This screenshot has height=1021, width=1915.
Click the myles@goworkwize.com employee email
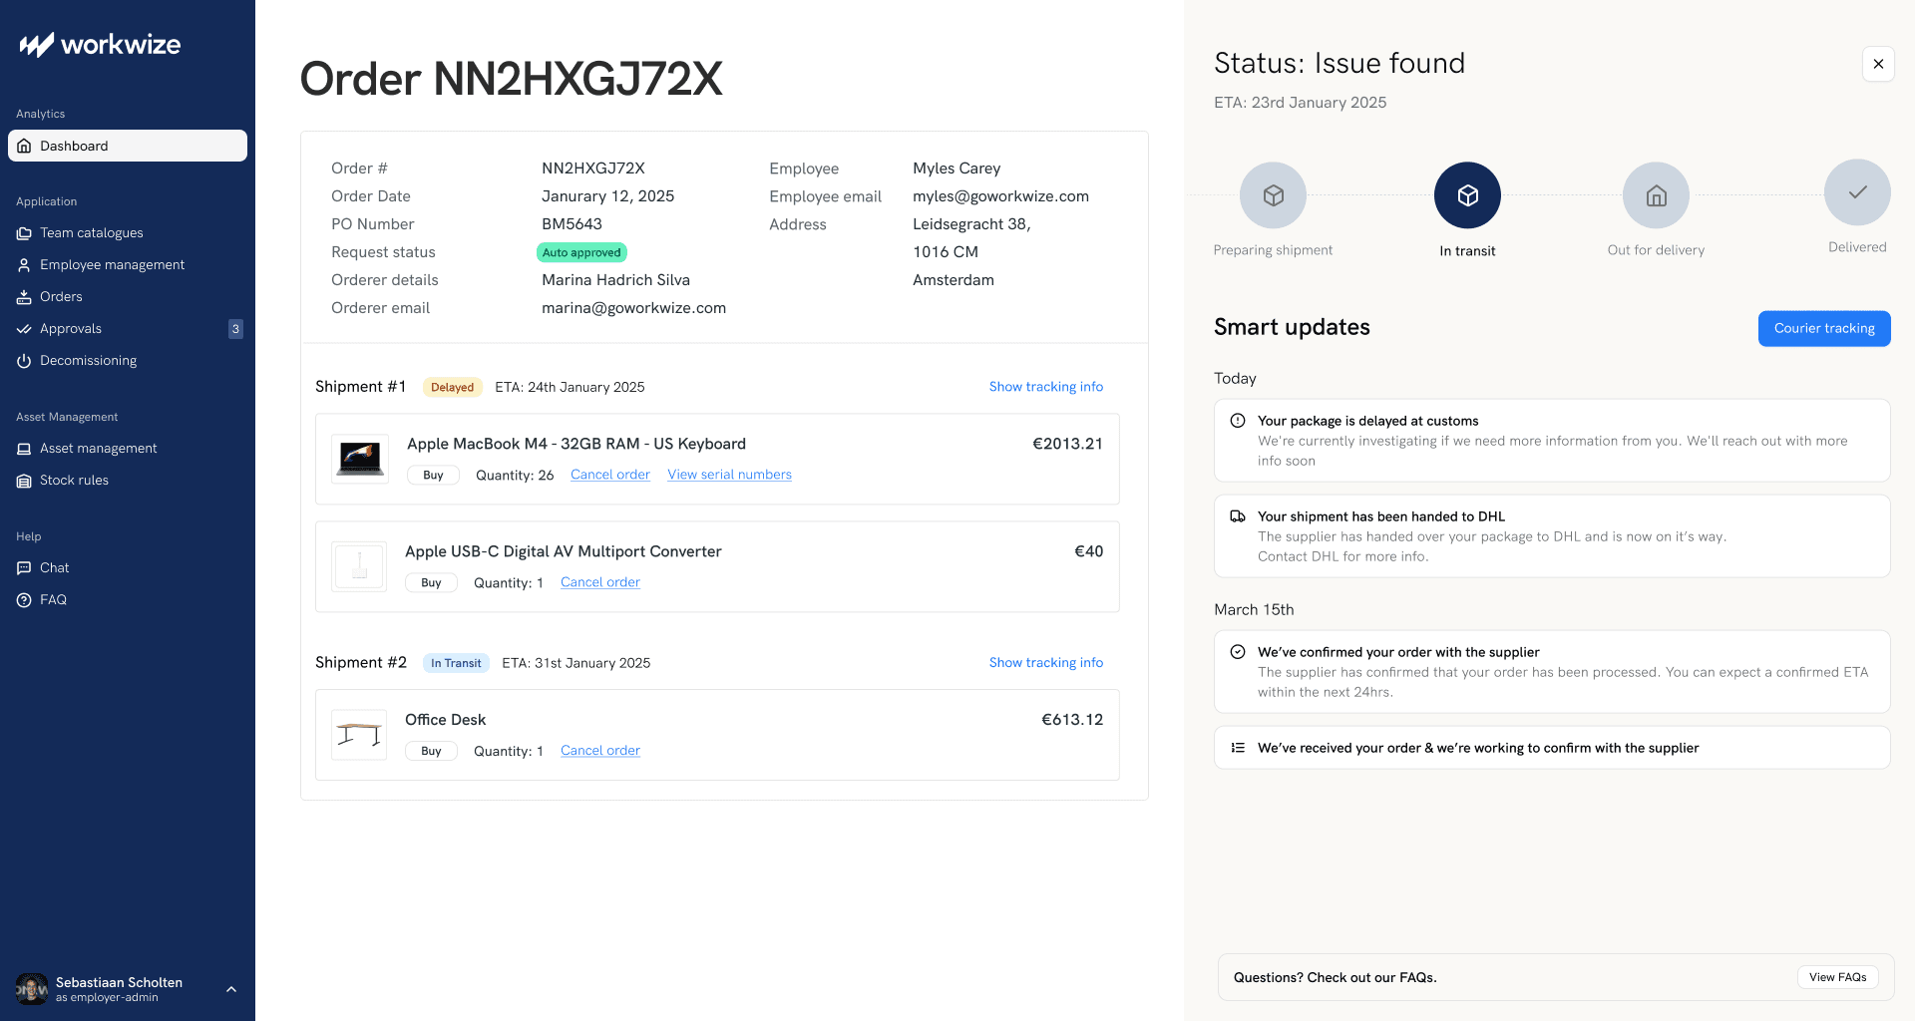click(x=1000, y=196)
